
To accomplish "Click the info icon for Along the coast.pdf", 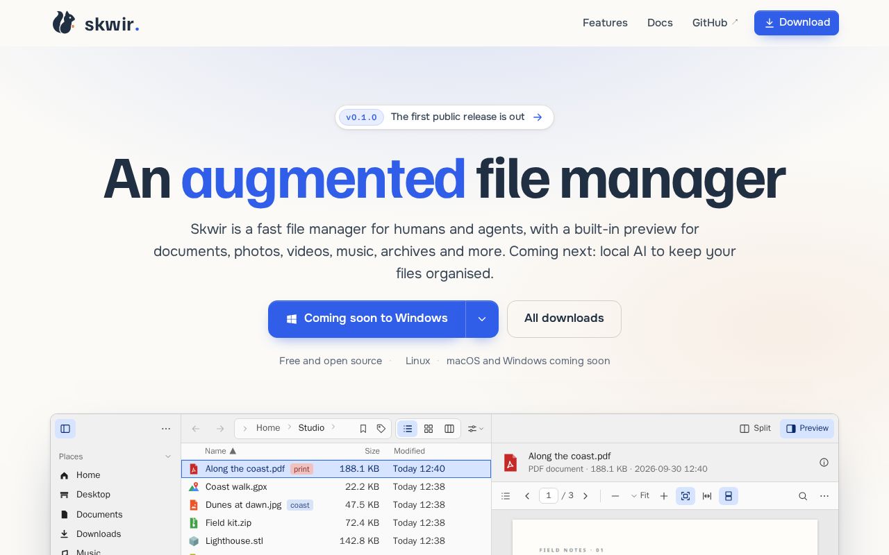I will [x=824, y=463].
